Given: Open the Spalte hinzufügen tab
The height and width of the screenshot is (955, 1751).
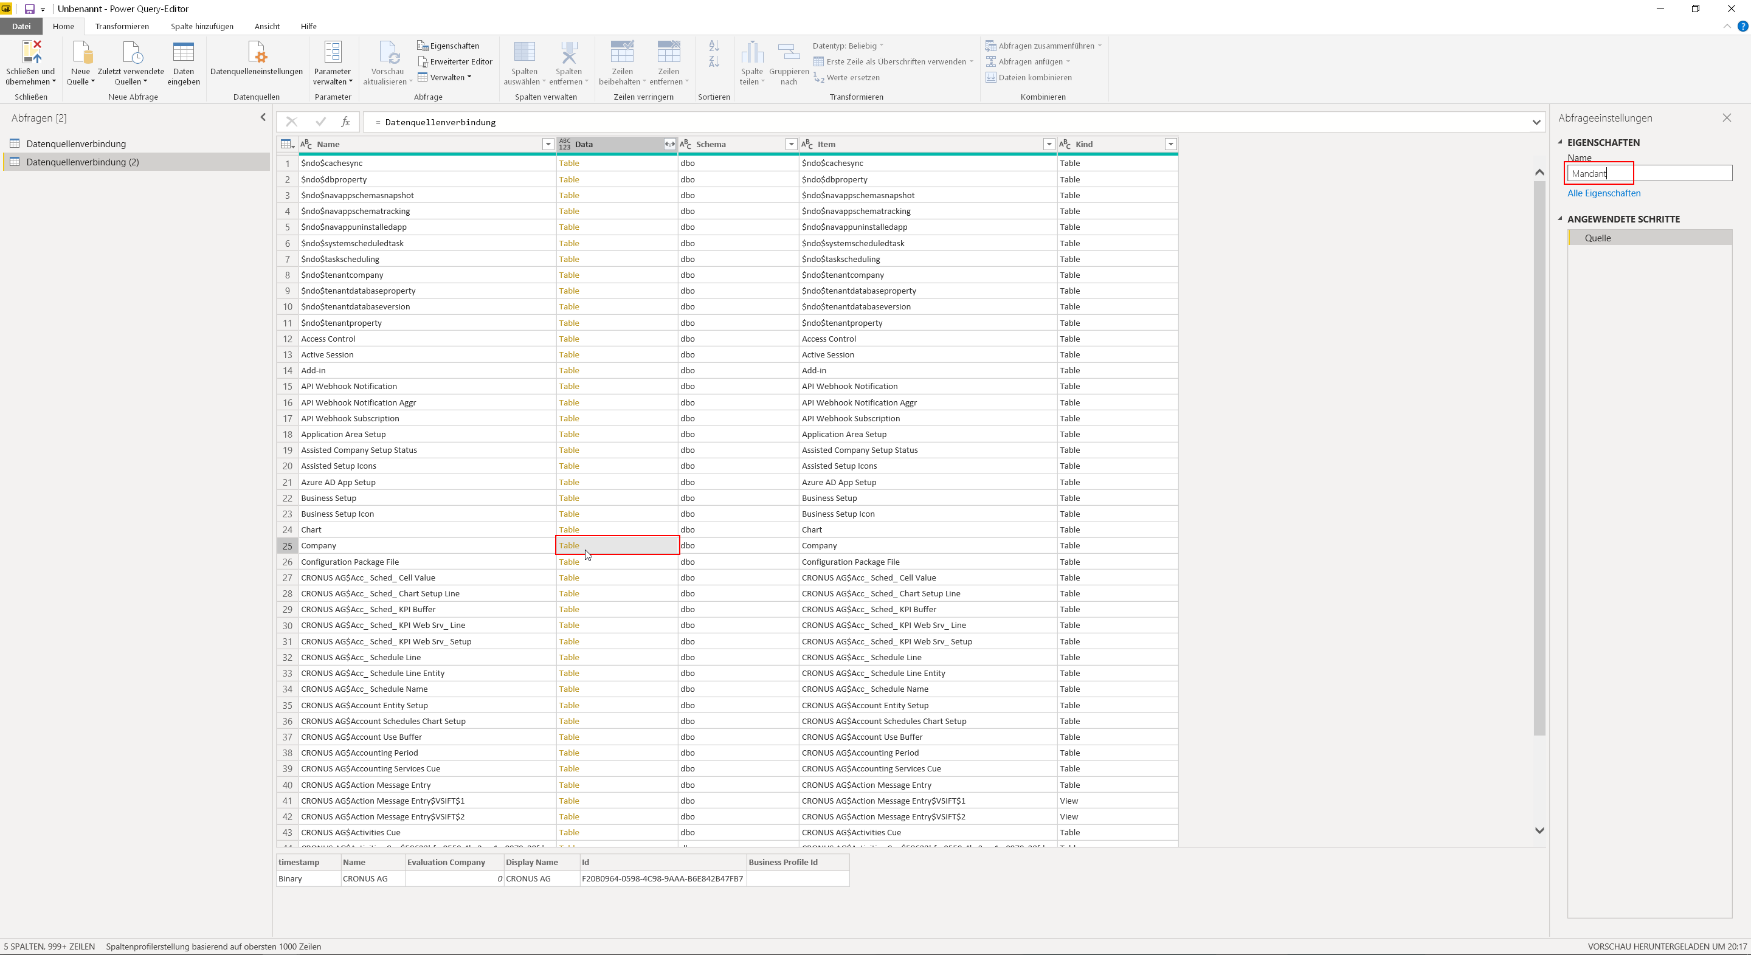Looking at the screenshot, I should pyautogui.click(x=202, y=27).
